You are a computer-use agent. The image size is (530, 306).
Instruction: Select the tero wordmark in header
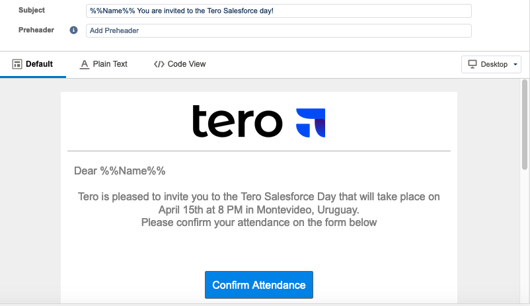tap(237, 121)
